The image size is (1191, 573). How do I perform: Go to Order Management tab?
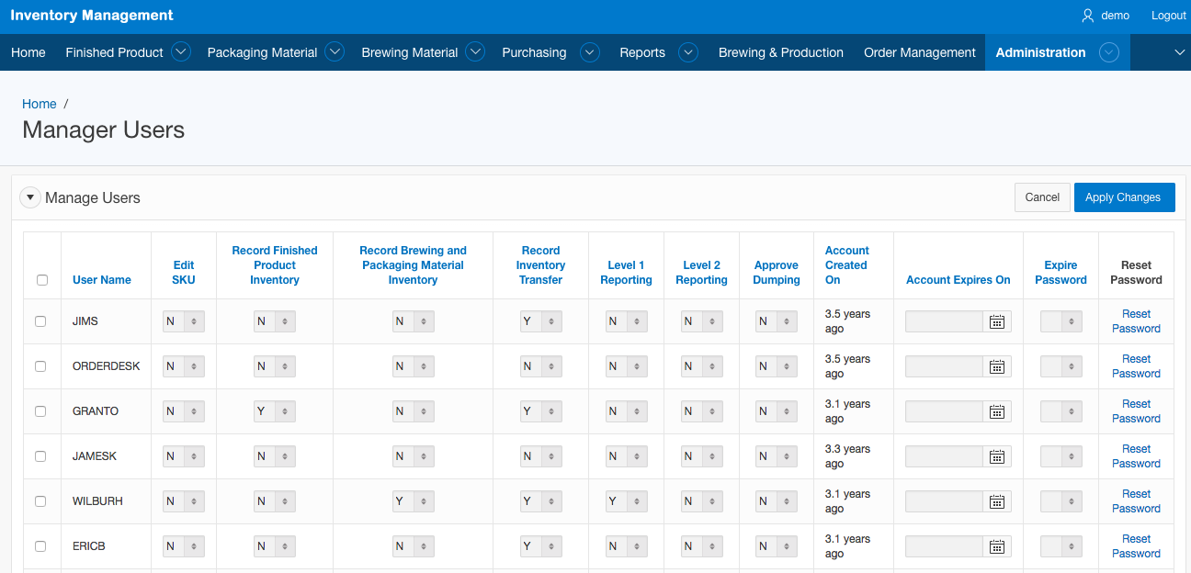click(919, 52)
